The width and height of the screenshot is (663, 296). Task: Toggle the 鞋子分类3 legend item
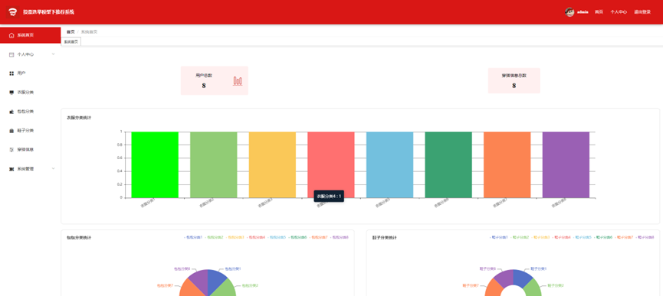pos(540,237)
